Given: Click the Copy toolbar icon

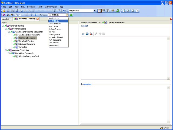Looking at the screenshot, I should [x=21, y=11].
